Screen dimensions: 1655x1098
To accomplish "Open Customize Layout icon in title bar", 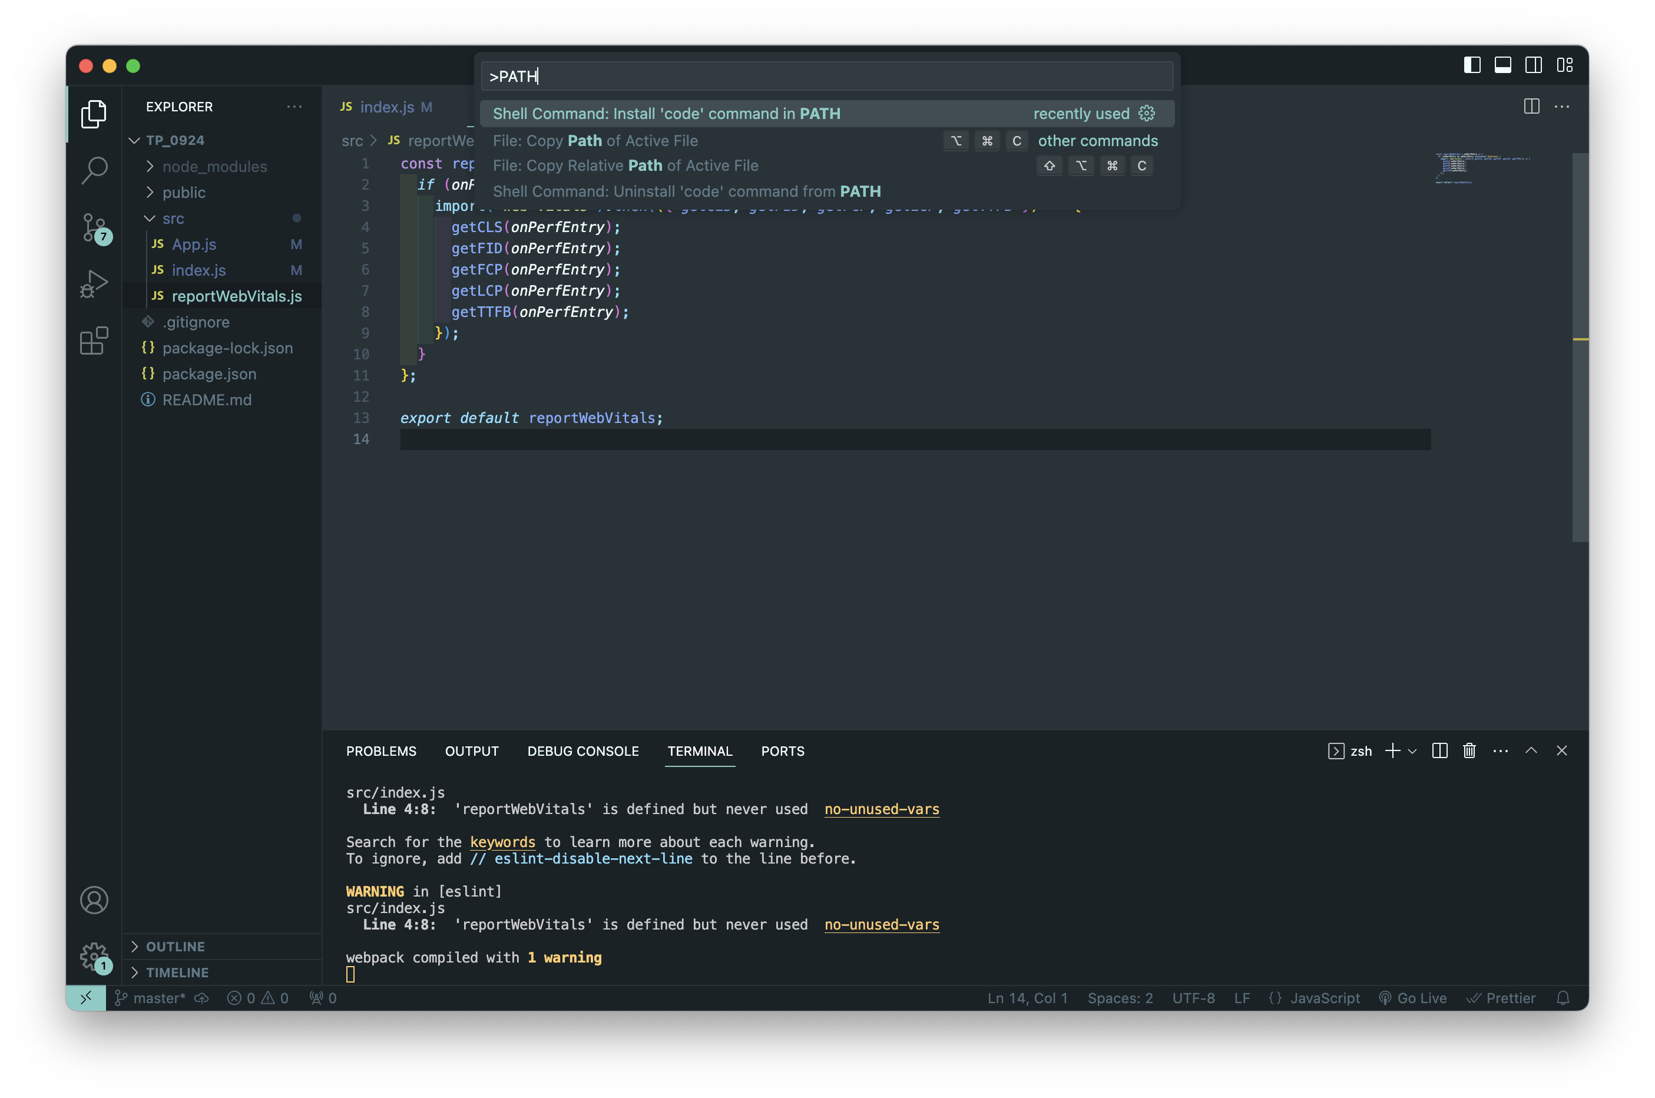I will [1565, 65].
